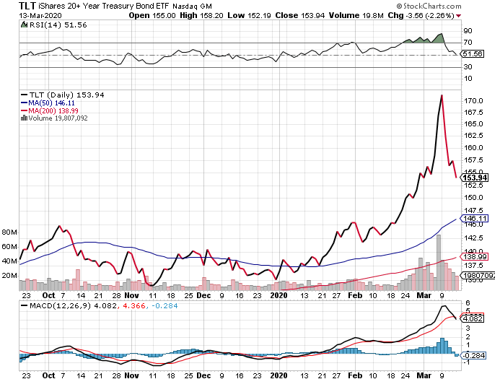The image size is (500, 379).
Task: Click the 150.0 price axis label
Action: coord(473,198)
